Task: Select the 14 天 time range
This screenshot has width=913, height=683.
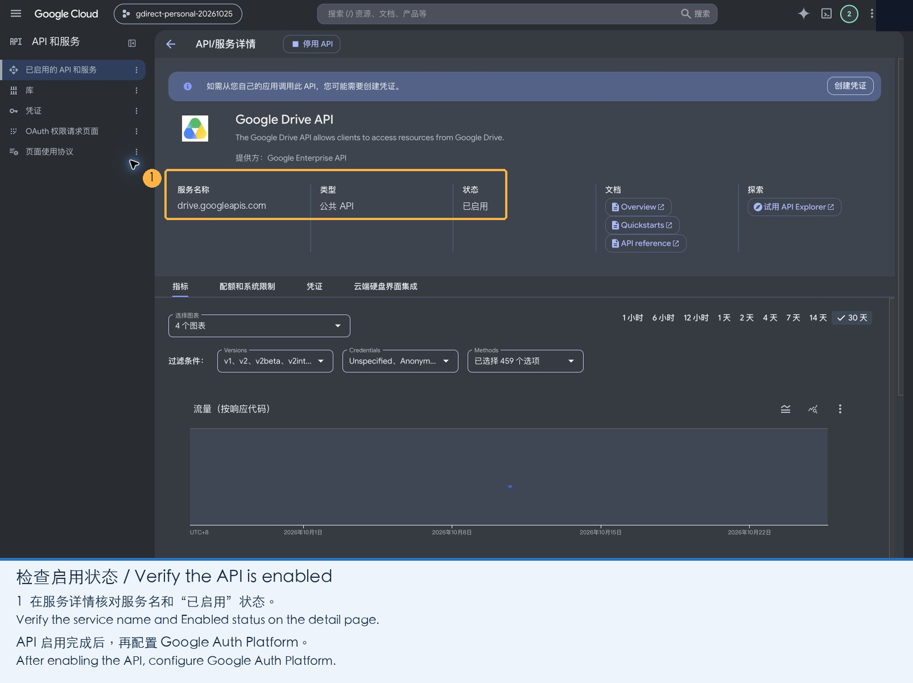Action: pyautogui.click(x=818, y=318)
